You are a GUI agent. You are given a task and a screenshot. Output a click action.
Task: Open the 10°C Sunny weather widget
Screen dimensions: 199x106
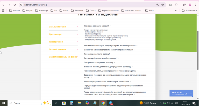148,103
